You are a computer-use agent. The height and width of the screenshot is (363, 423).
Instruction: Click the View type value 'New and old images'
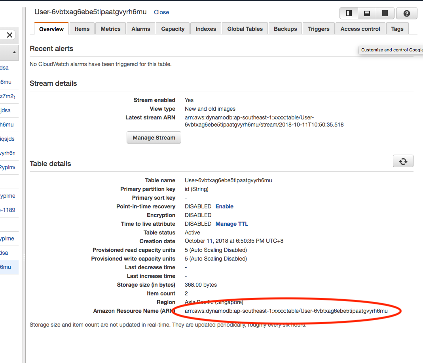(210, 109)
